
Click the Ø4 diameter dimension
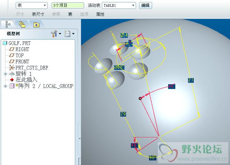(124, 35)
